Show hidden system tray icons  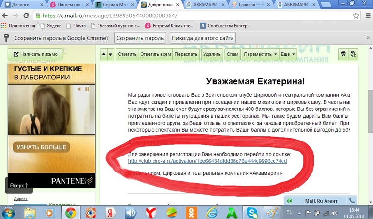[x=299, y=213]
